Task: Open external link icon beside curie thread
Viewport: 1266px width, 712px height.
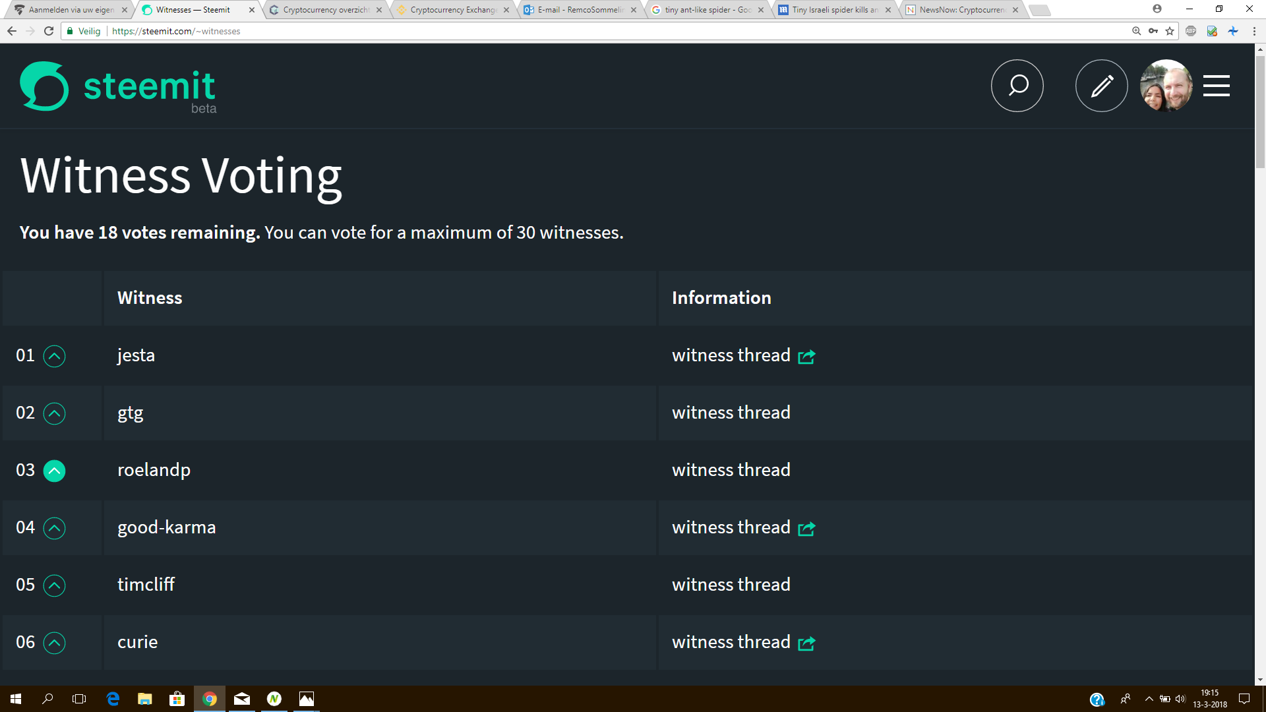Action: [806, 643]
